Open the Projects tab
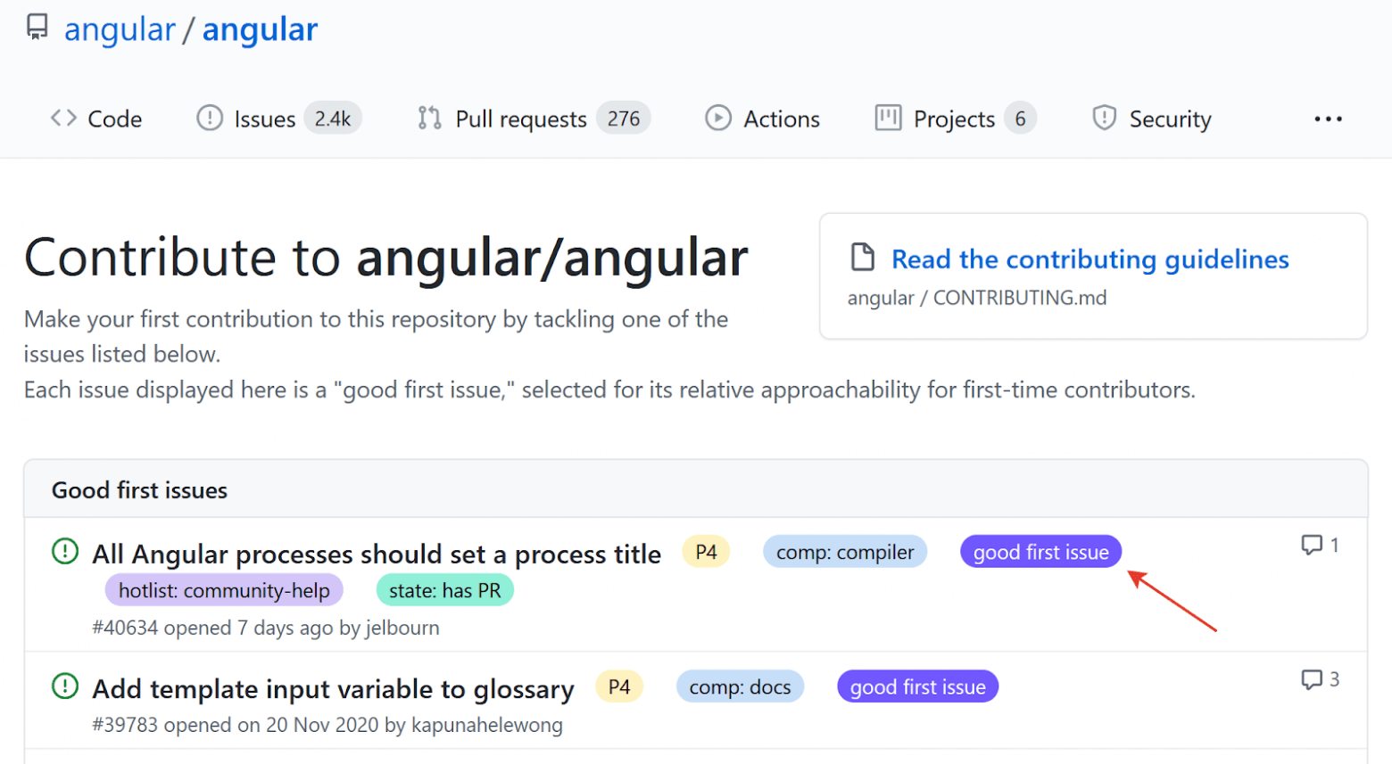Image resolution: width=1392 pixels, height=764 pixels. (x=953, y=119)
